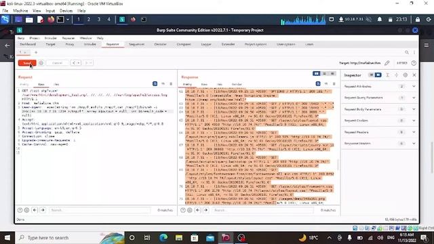Open the Repeater kebab options menu
Screen dimensions: 434x244
click(414, 52)
